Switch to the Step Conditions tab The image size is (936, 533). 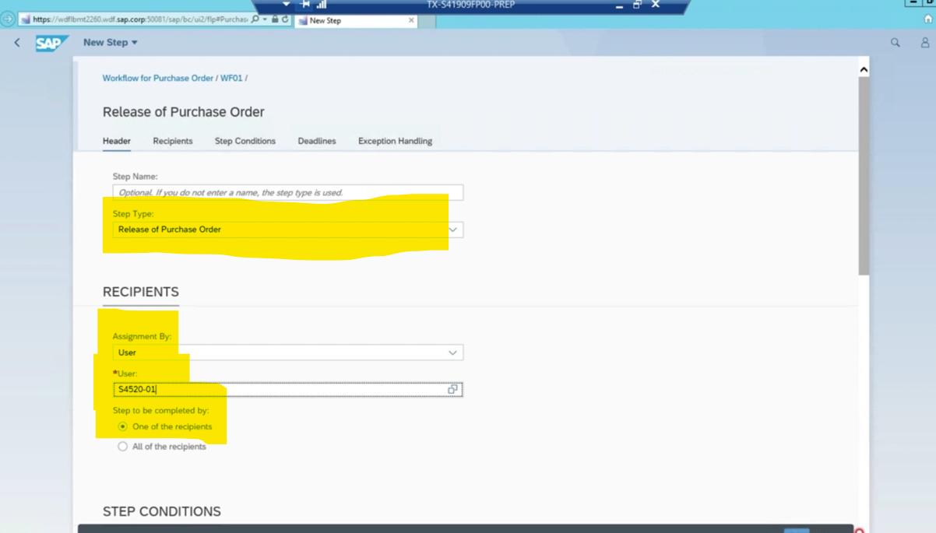245,141
